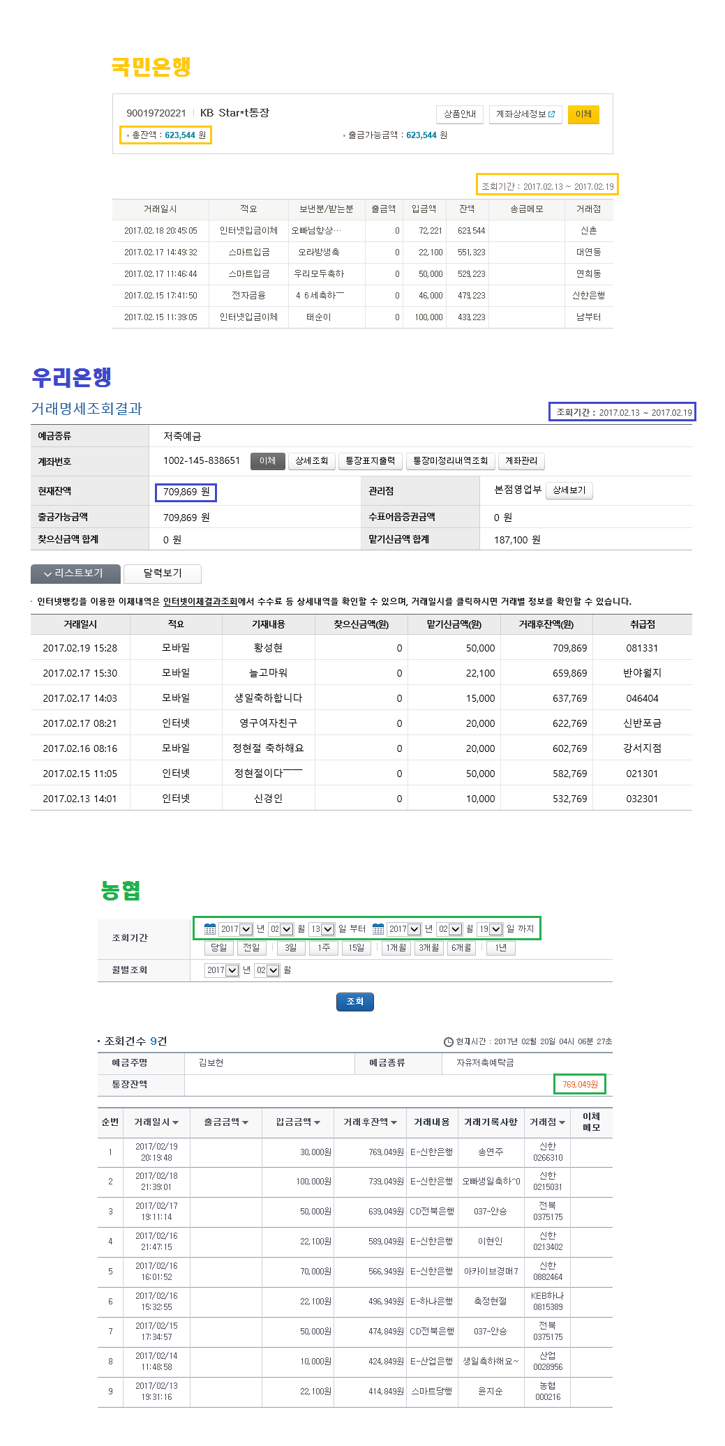The width and height of the screenshot is (725, 1446).
Task: Click 신한은행 branch cell in 국민은행 table
Action: pos(588,296)
